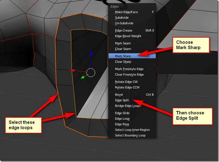Image resolution: width=219 pixels, height=162 pixels.
Task: Click Edge Split menu entry
Action: (132, 100)
